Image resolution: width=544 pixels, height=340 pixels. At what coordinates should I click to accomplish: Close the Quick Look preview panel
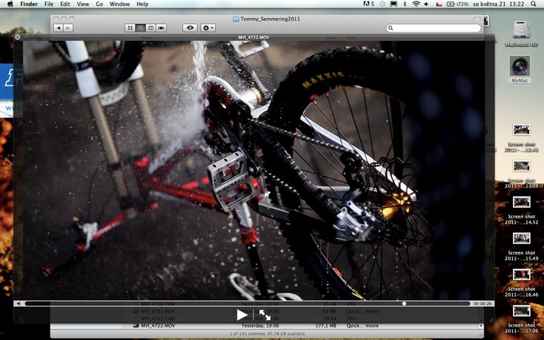click(17, 37)
